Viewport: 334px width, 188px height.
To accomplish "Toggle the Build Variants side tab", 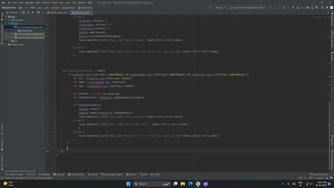I will (x=2, y=162).
